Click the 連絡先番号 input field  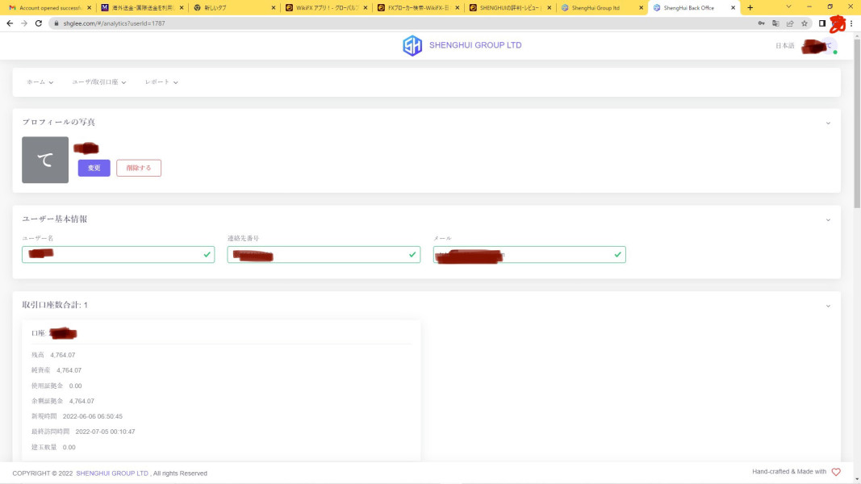pyautogui.click(x=324, y=255)
